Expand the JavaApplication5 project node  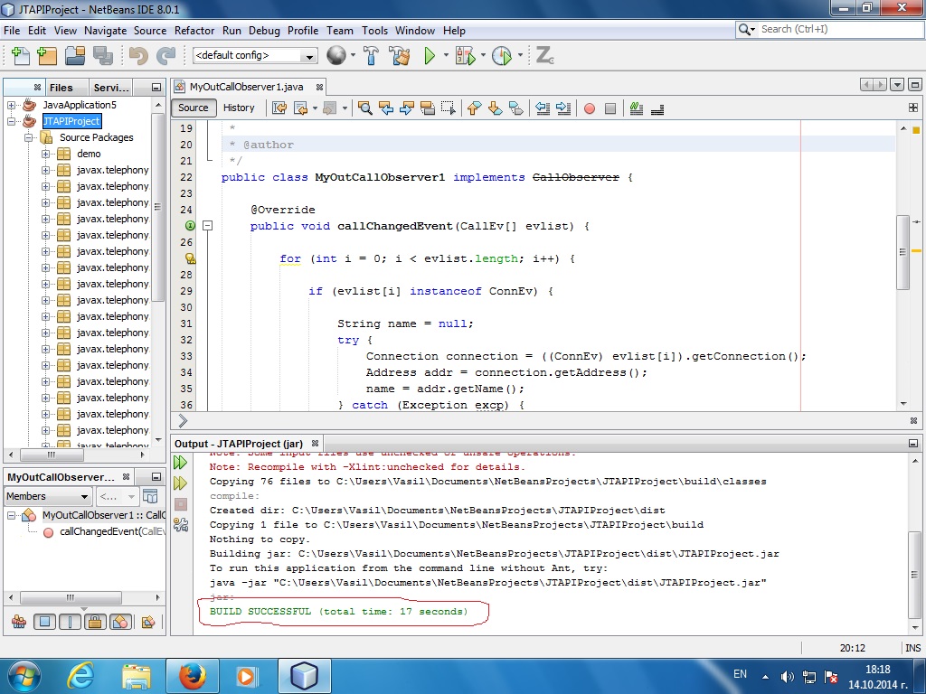coord(13,105)
